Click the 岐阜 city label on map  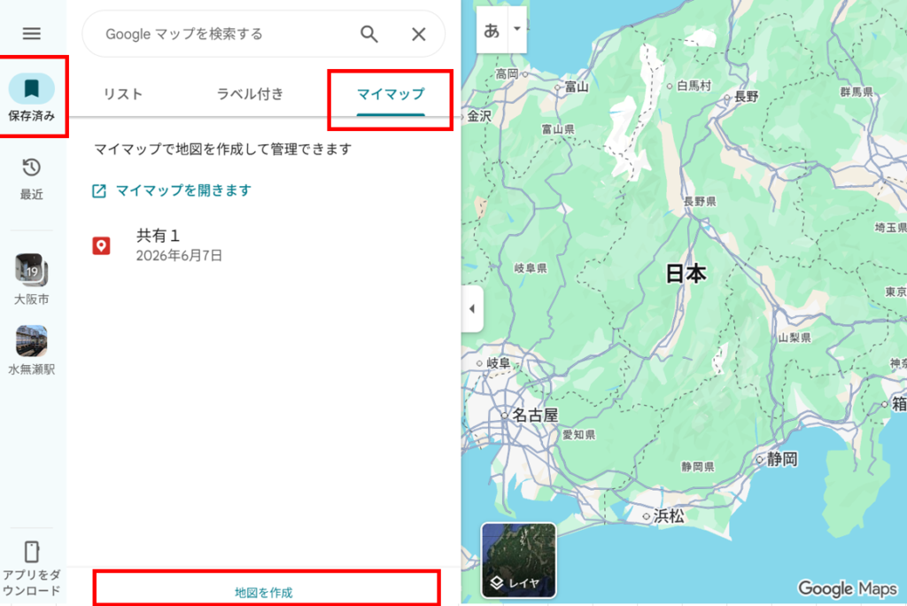coord(498,363)
